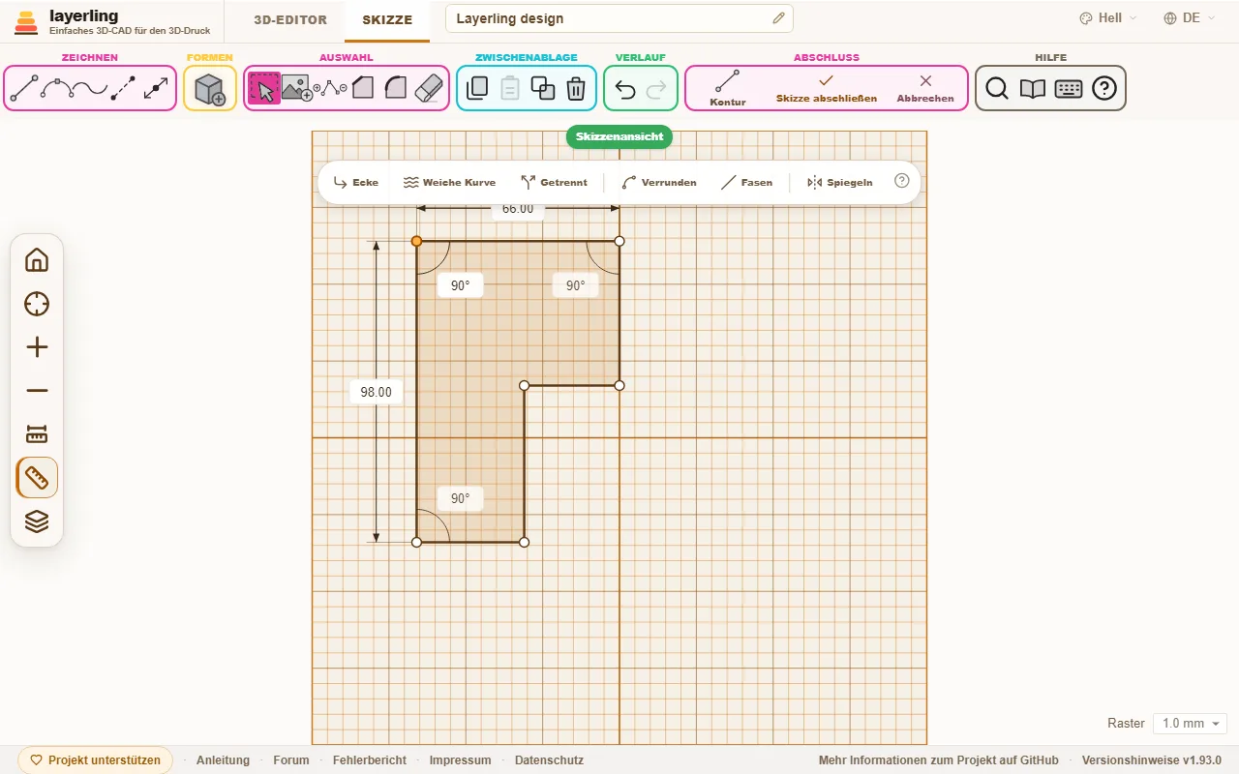Center the view with crosshair icon
The image size is (1239, 774).
[x=37, y=304]
